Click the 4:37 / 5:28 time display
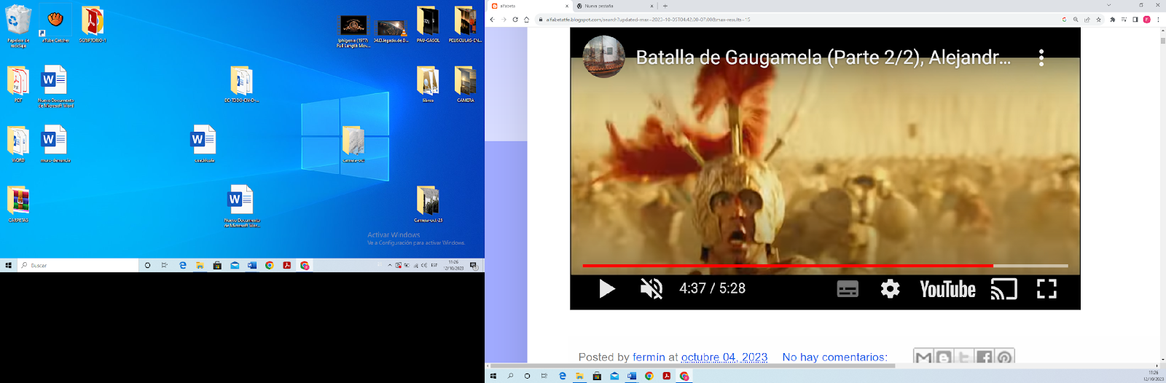 coord(712,288)
